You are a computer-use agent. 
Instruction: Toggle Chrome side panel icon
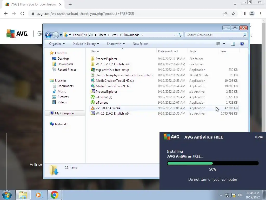coord(244,14)
